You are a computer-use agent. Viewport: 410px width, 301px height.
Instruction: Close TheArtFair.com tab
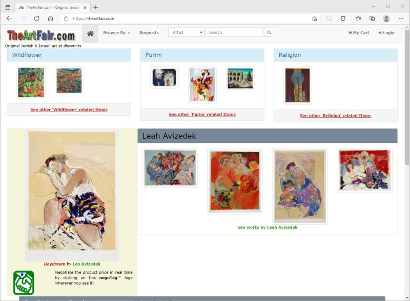pos(85,8)
